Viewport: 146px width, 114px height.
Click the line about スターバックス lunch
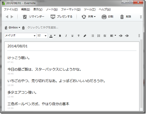pyautogui.click(x=44, y=69)
